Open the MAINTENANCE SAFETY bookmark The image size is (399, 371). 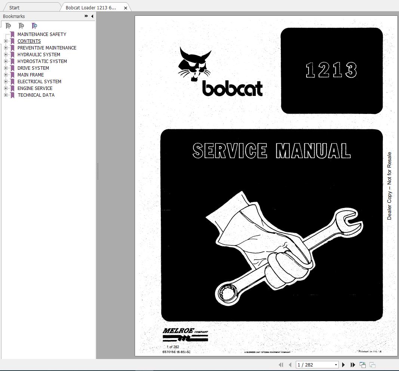[42, 34]
